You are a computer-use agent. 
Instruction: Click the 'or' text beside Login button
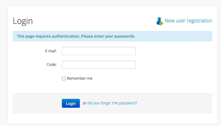click(85, 103)
